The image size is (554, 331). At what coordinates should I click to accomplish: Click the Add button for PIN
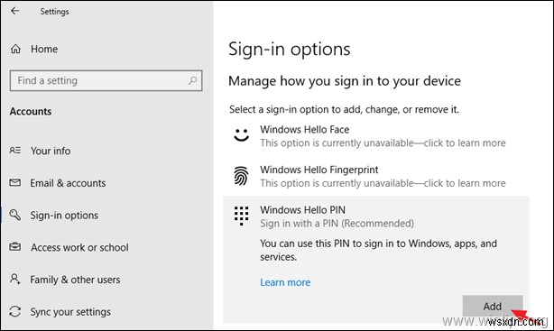pos(493,306)
